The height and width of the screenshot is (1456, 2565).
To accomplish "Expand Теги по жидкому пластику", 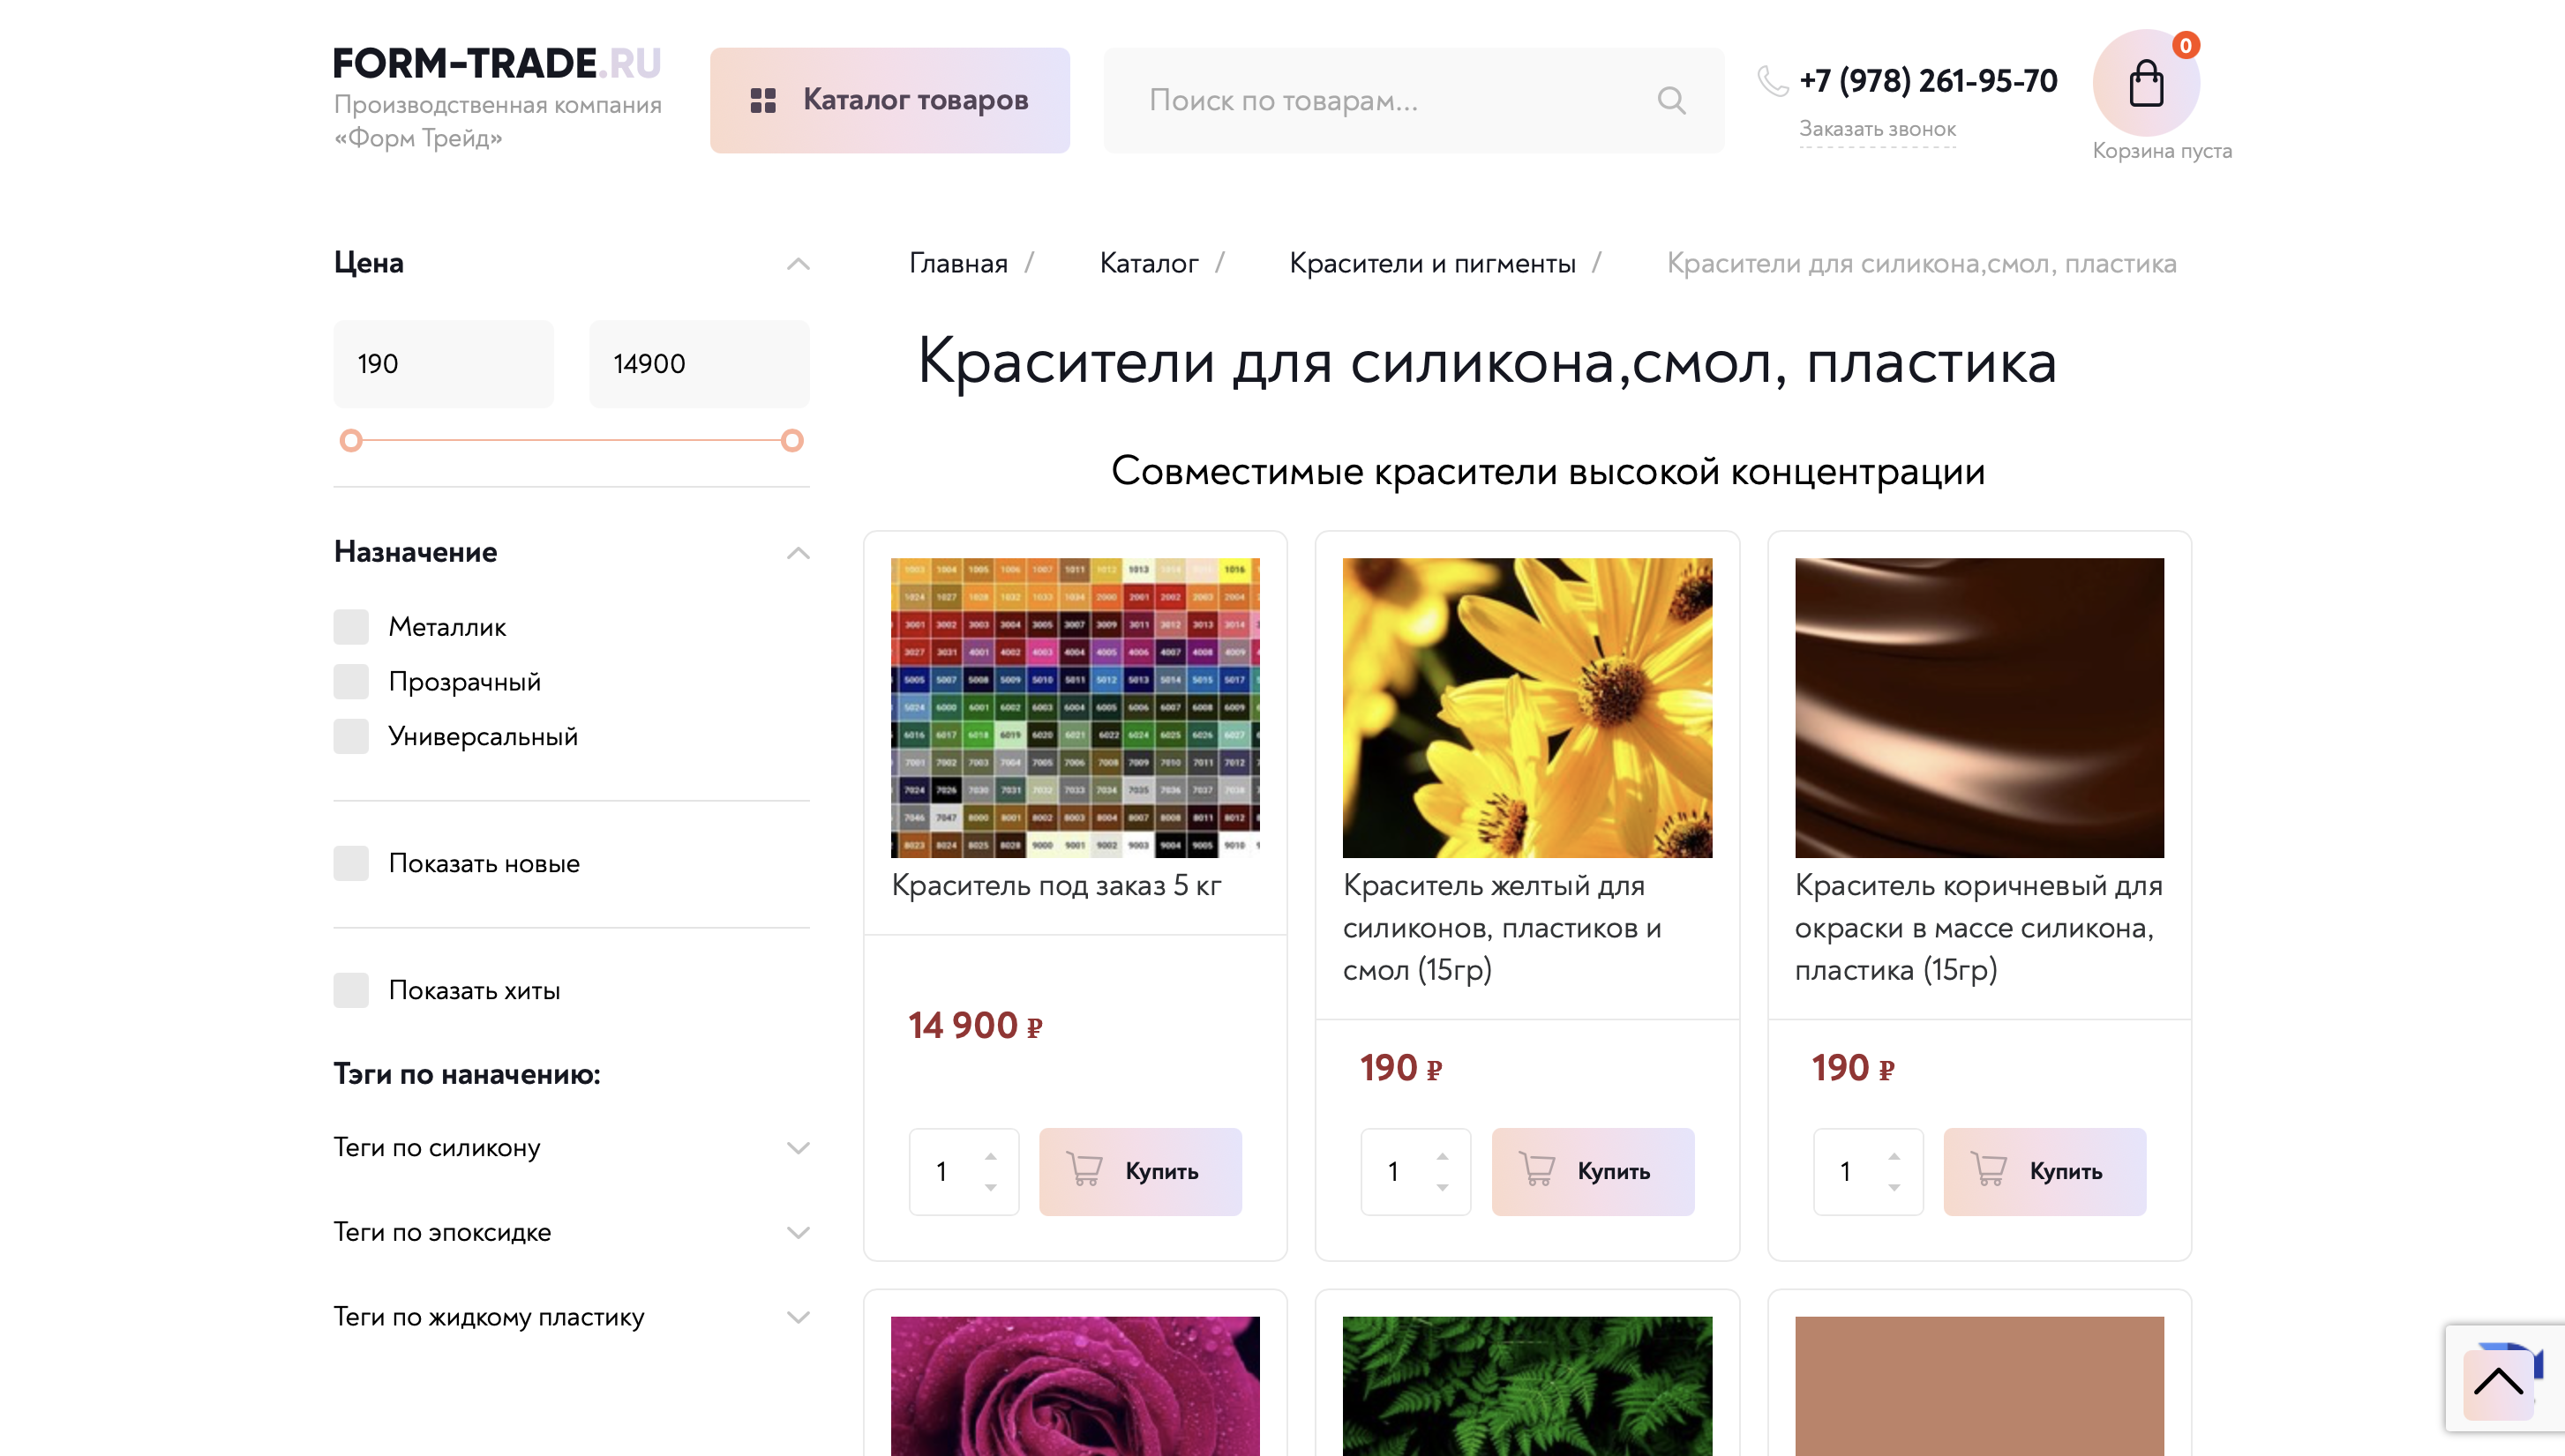I will pyautogui.click(x=799, y=1318).
